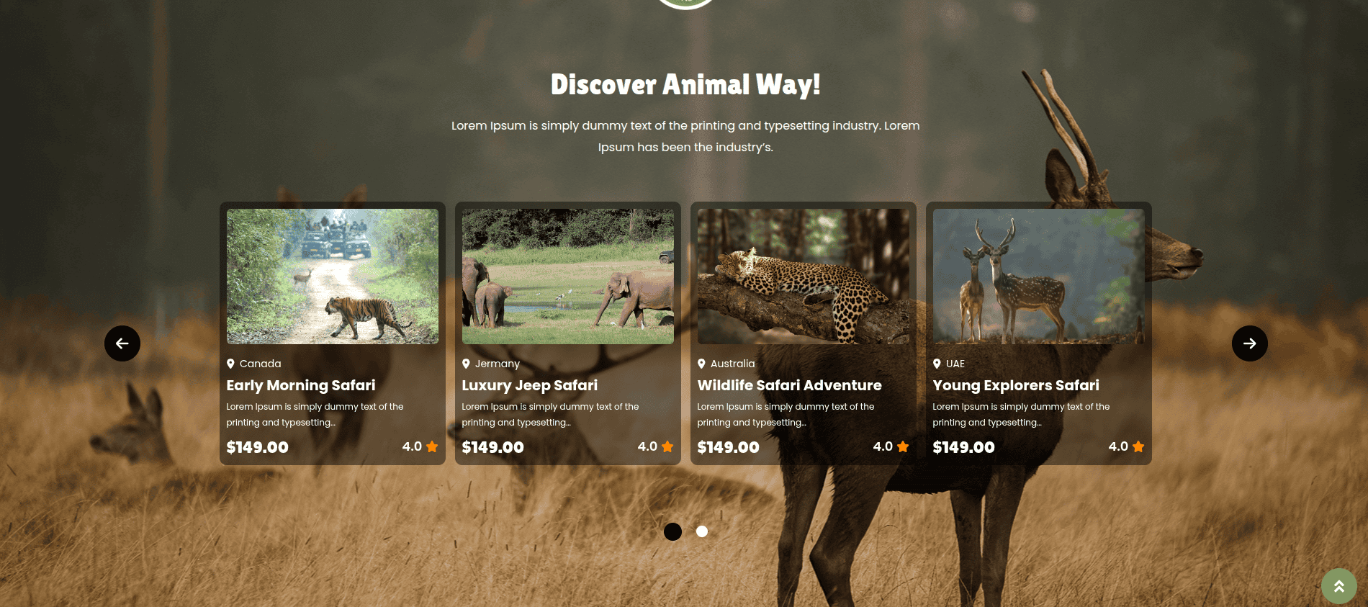Image resolution: width=1368 pixels, height=607 pixels.
Task: Click the location pin icon beside UAE
Action: (x=937, y=364)
